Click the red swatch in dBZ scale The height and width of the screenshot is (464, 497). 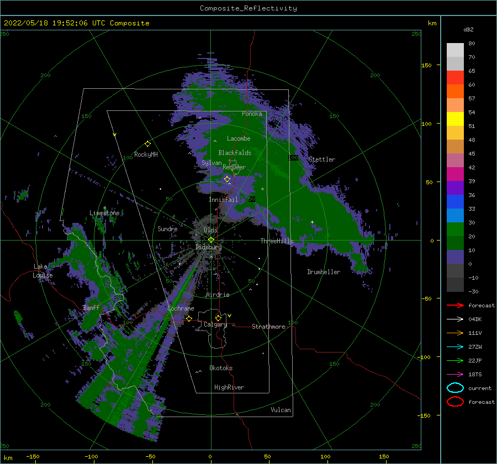pos(455,78)
